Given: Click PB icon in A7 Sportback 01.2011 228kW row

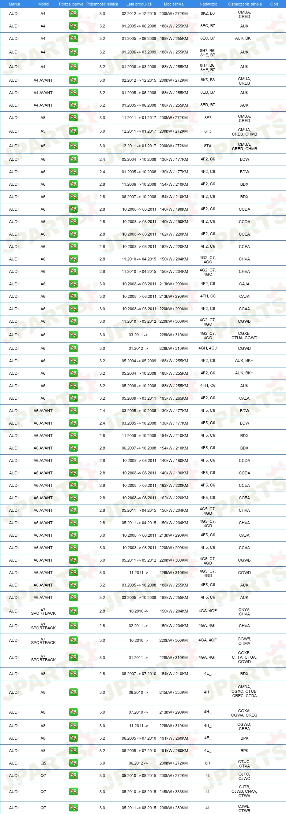Looking at the screenshot, I should (x=73, y=658).
